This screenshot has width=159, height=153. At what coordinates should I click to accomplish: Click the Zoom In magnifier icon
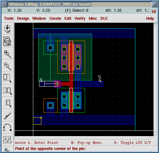point(8,54)
